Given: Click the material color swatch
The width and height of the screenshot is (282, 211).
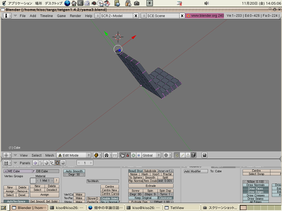Looking at the screenshot, I should click(33, 181).
